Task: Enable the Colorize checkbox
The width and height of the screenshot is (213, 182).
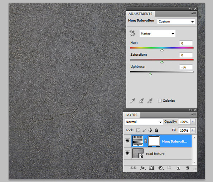Action: pos(160,101)
